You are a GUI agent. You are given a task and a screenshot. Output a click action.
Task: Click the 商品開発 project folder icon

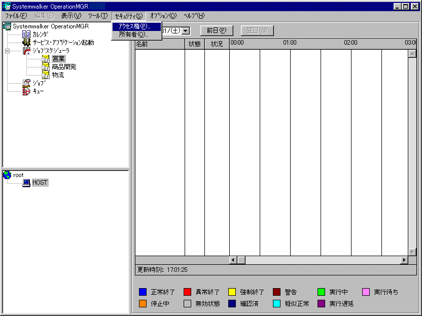click(x=46, y=67)
